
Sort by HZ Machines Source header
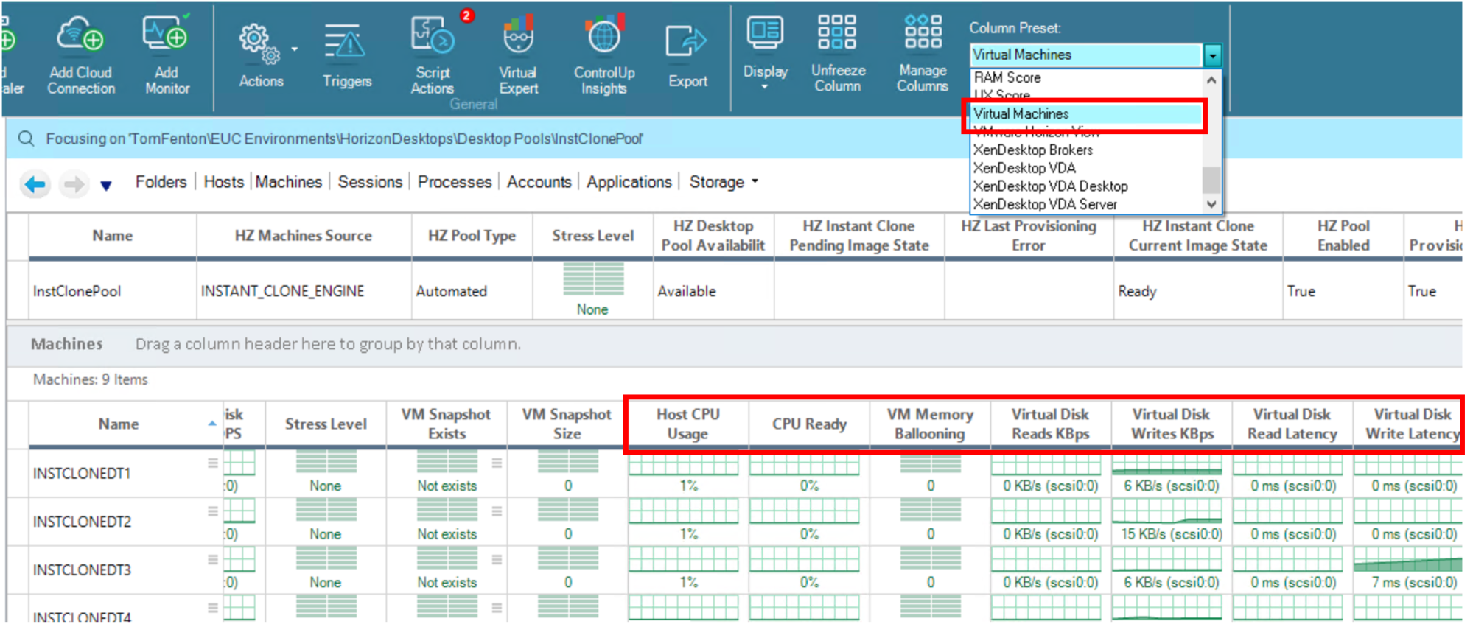(x=303, y=236)
